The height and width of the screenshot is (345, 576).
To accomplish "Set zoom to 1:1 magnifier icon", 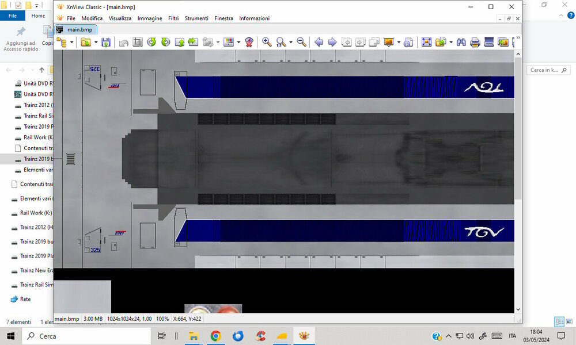I will coord(281,42).
